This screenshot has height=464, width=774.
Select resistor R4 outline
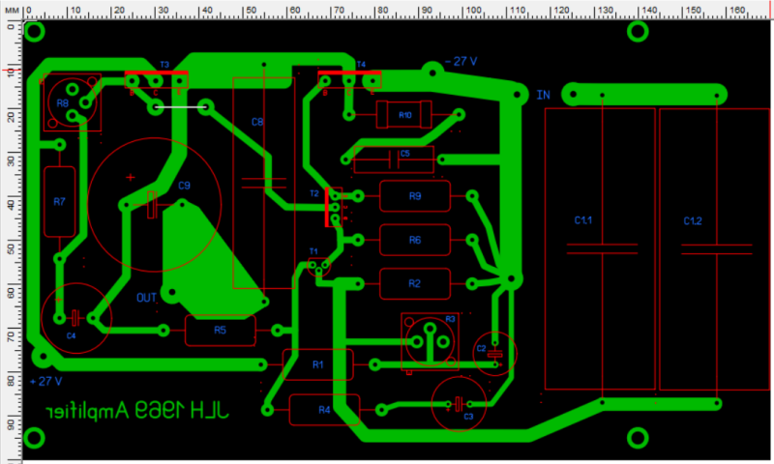324,410
